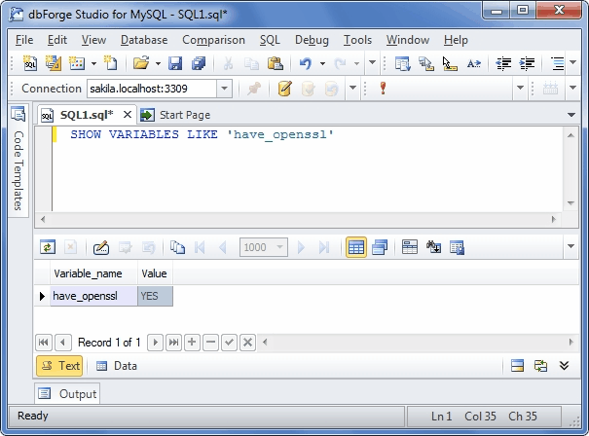Open the Connection combo box dropdown
This screenshot has width=589, height=436.
point(224,89)
